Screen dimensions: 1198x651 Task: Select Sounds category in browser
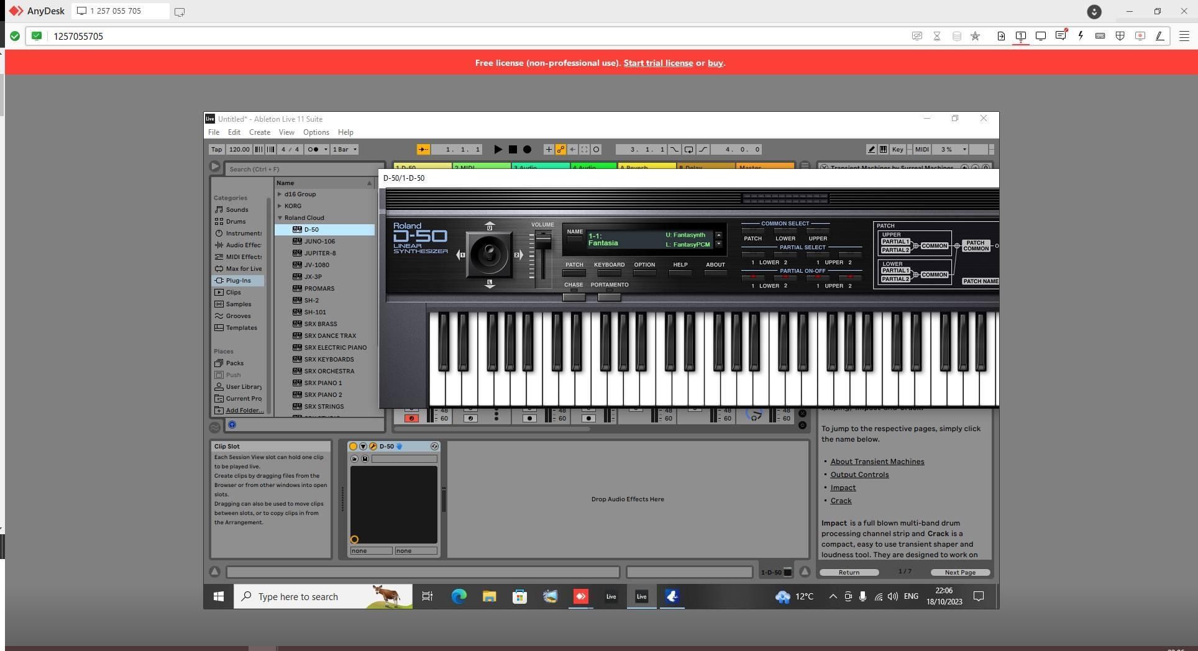click(x=237, y=210)
